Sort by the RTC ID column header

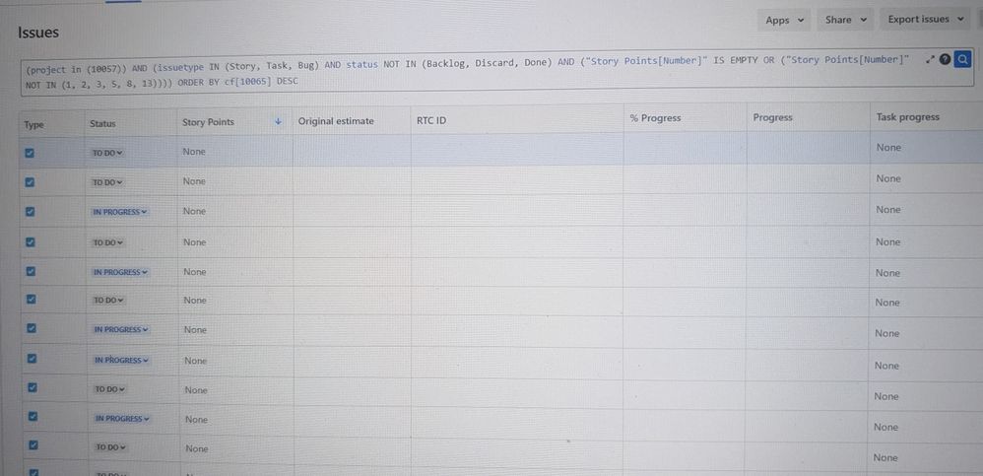[x=431, y=120]
